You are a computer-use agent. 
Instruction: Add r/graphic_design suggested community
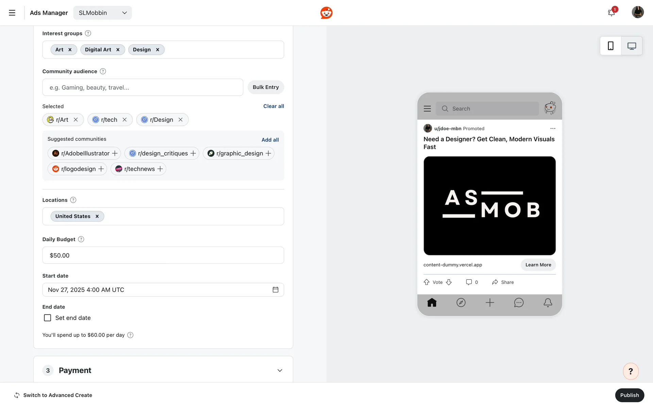pos(268,153)
